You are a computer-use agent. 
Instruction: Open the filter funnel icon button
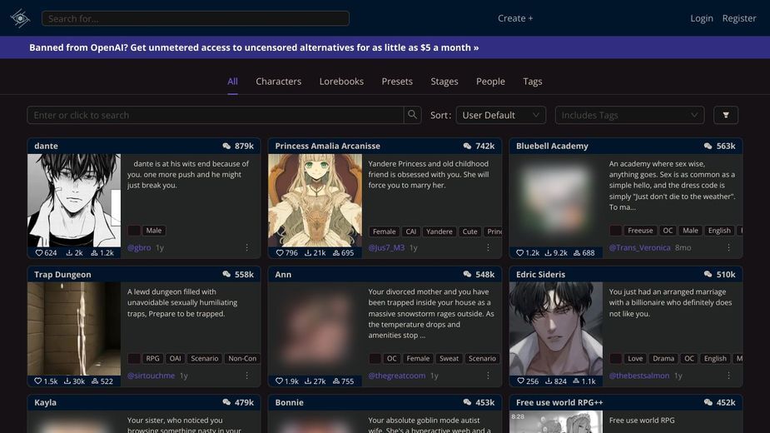[x=726, y=115]
